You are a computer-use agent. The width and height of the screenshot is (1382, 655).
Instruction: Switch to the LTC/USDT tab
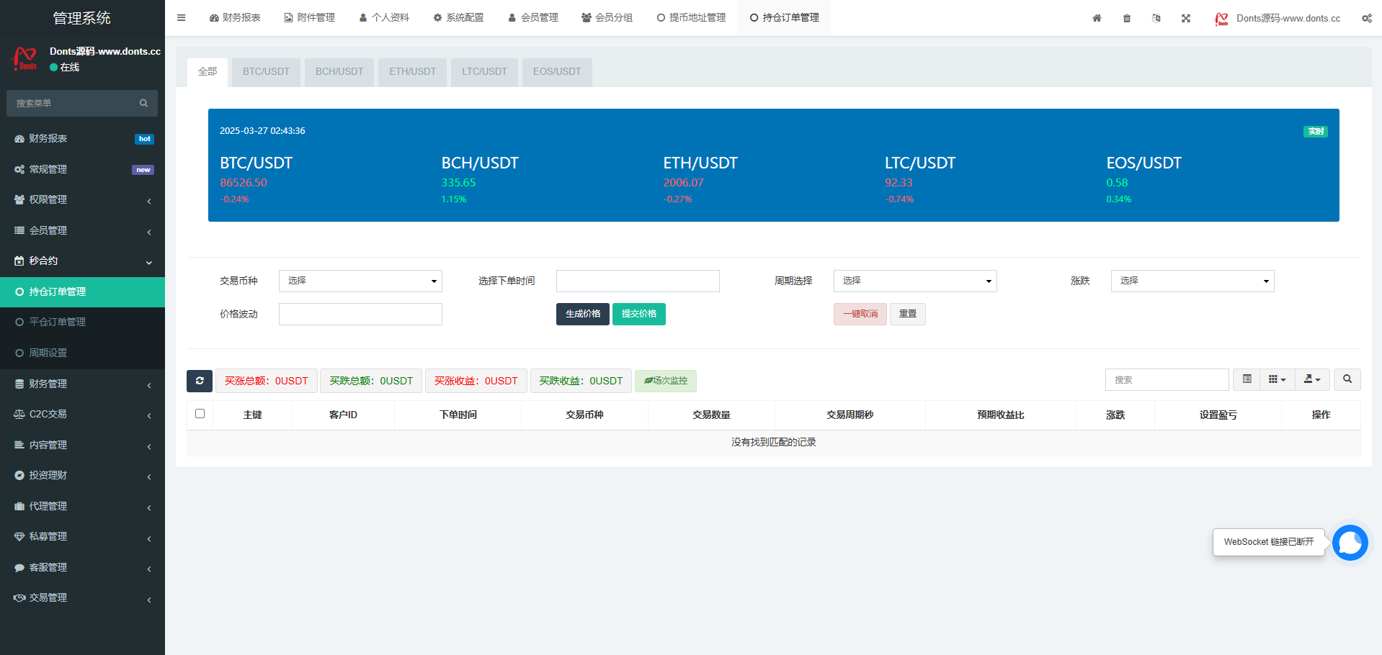[x=484, y=72]
